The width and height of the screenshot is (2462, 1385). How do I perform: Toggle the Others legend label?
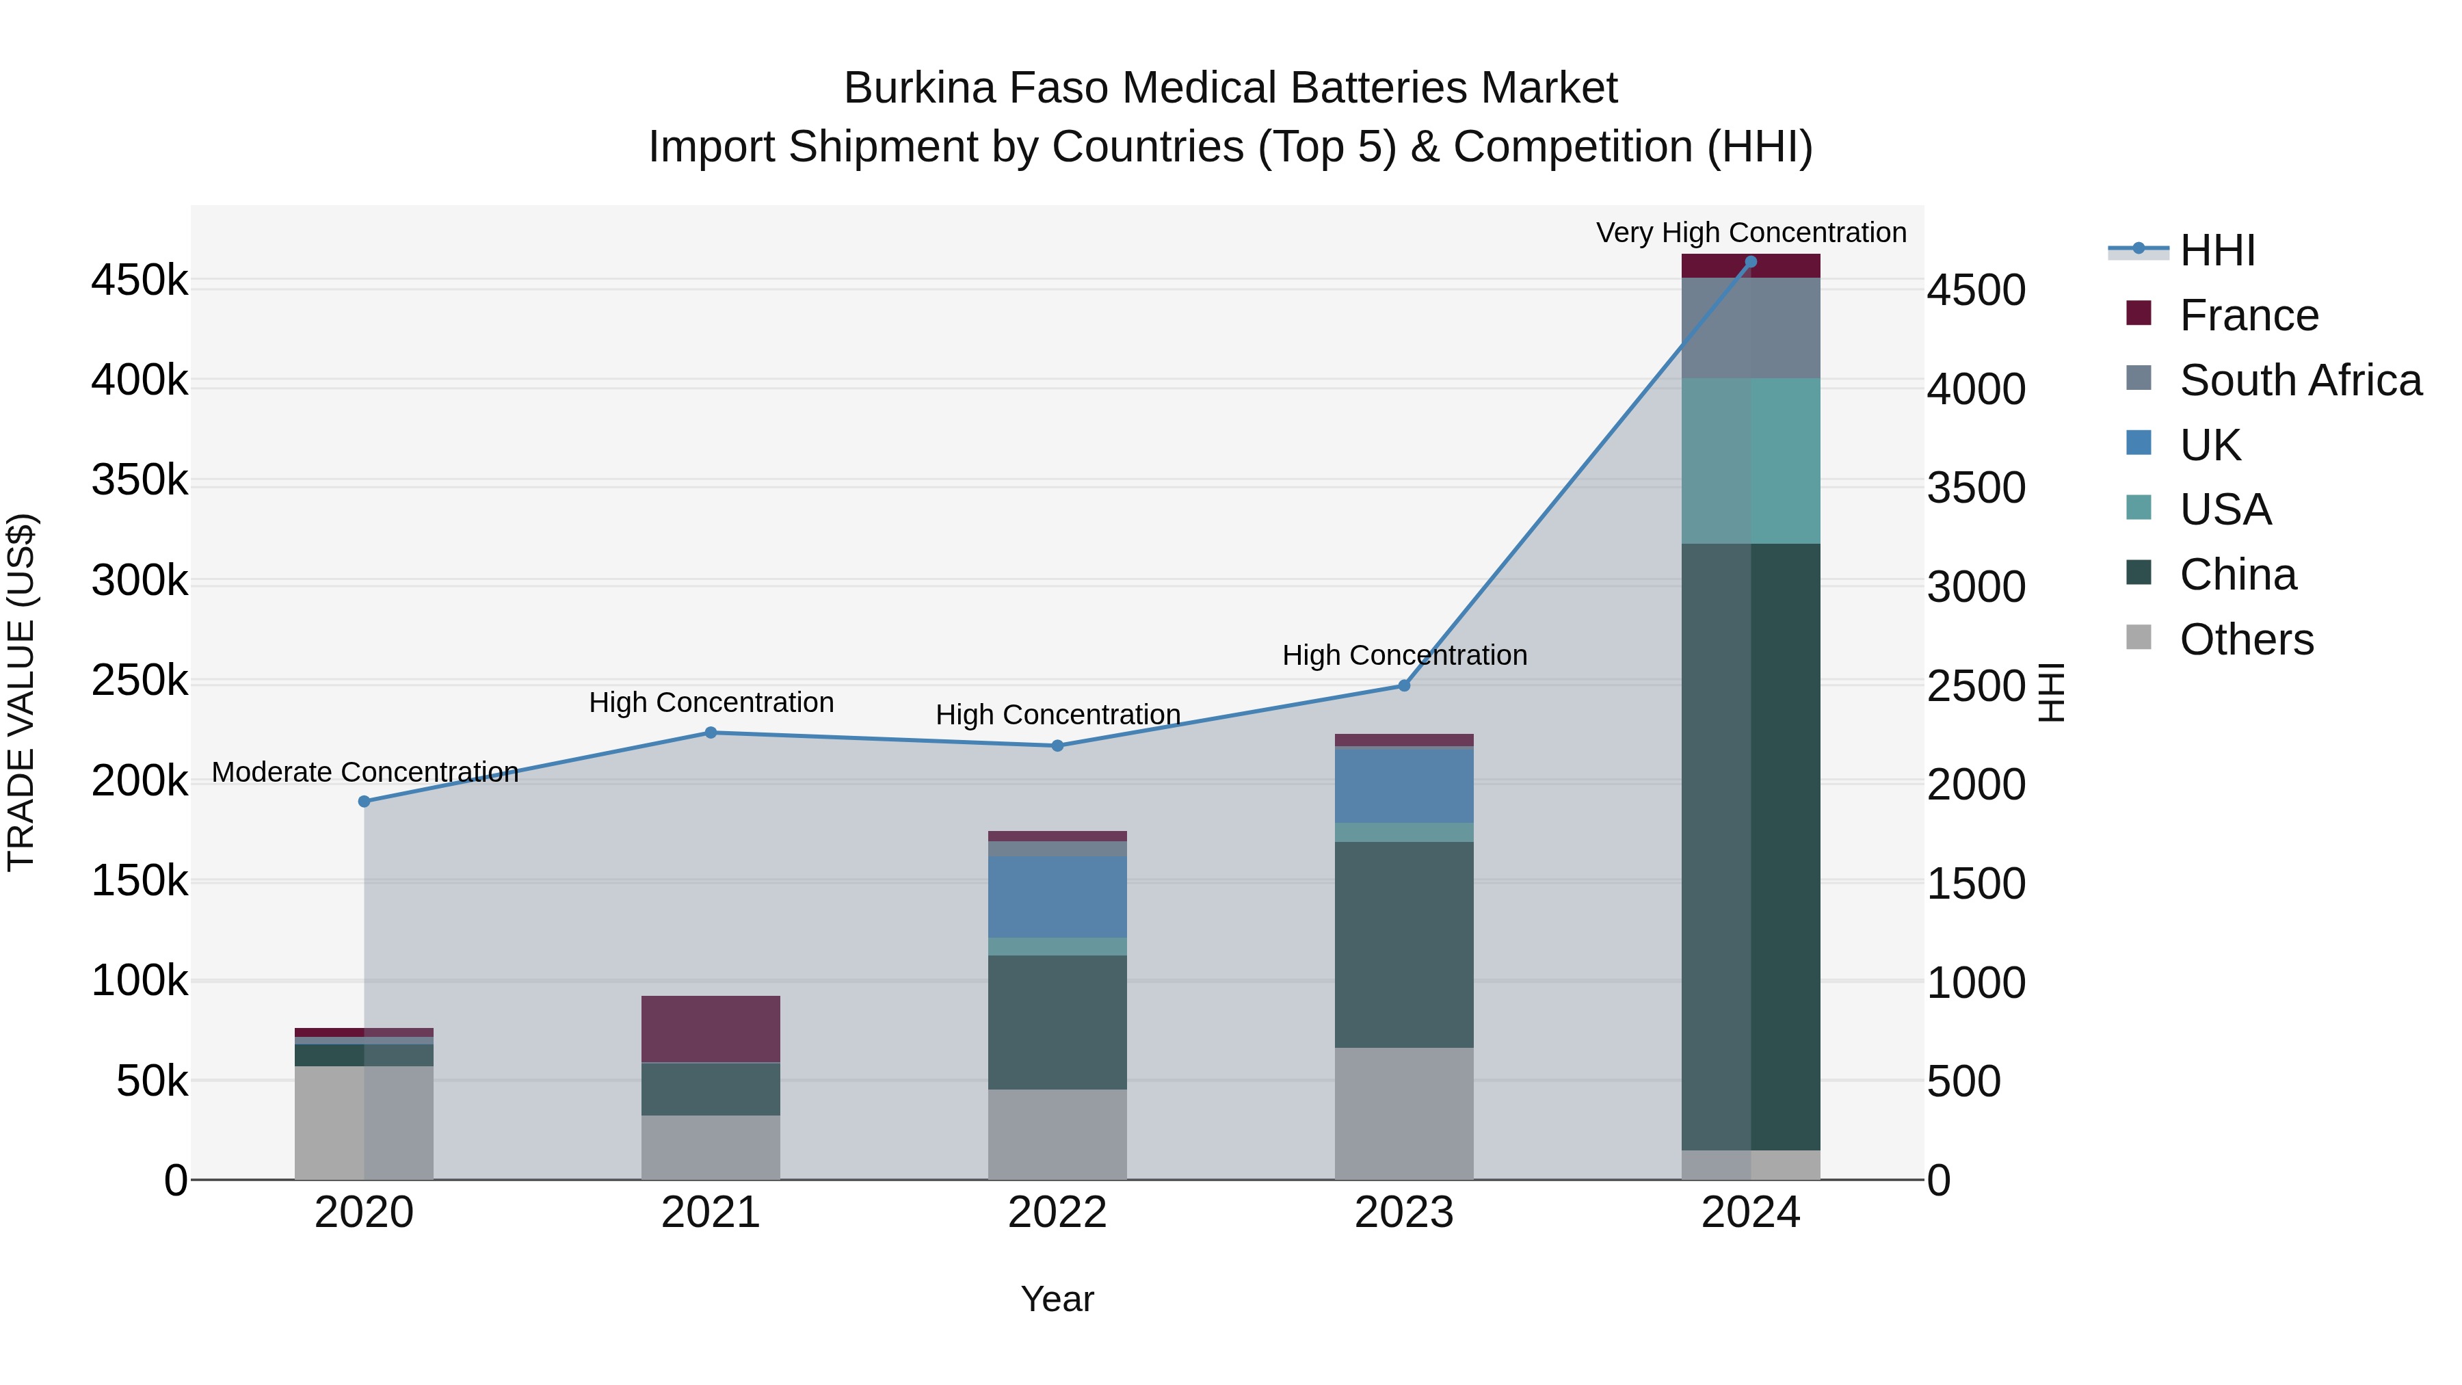point(2247,639)
